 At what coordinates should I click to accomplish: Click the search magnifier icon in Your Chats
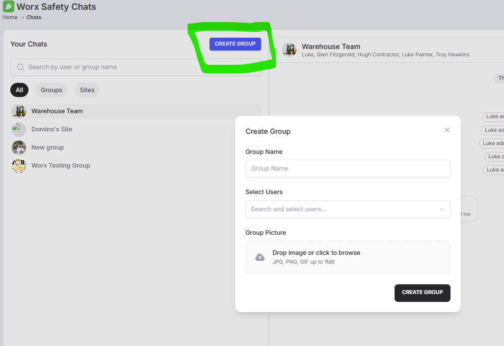(x=21, y=67)
